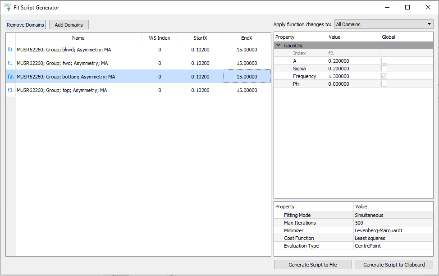Click Generate Script to File
This screenshot has height=276, width=439.
tap(313, 265)
